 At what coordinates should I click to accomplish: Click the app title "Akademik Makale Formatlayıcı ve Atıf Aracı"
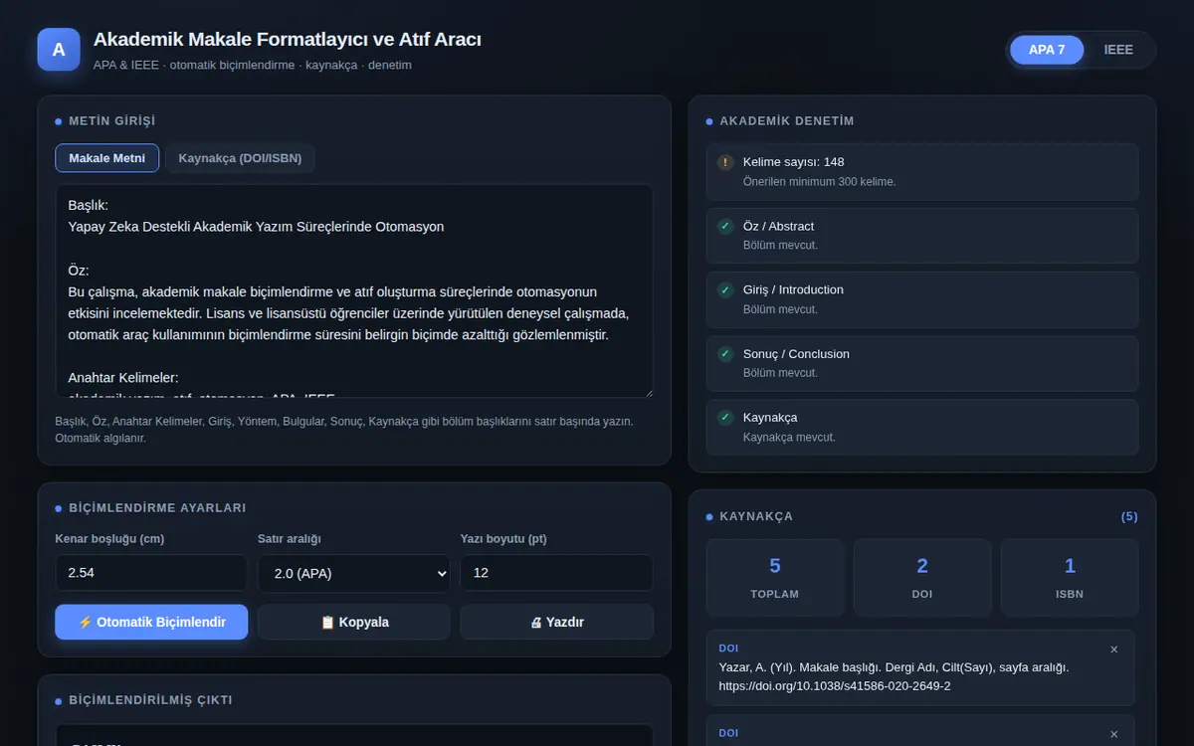point(288,40)
